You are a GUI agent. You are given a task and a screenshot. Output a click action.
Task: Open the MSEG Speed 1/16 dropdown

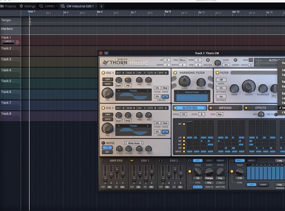[x=240, y=178]
